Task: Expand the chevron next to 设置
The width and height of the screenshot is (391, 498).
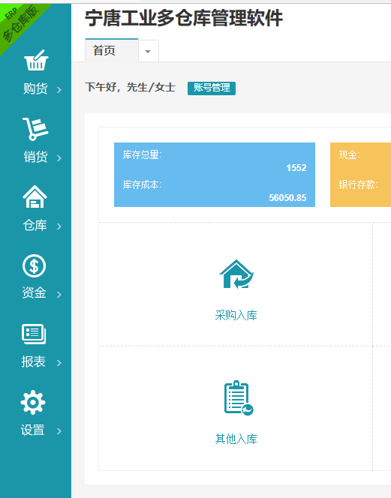Action: pyautogui.click(x=59, y=431)
